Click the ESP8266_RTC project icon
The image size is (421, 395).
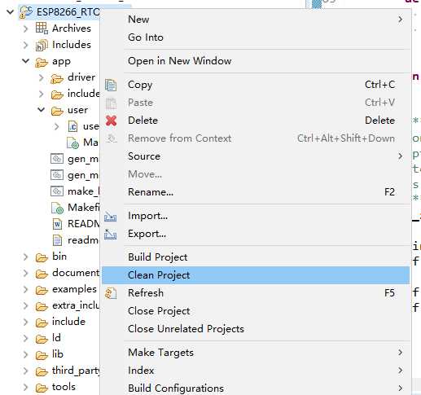click(x=26, y=12)
